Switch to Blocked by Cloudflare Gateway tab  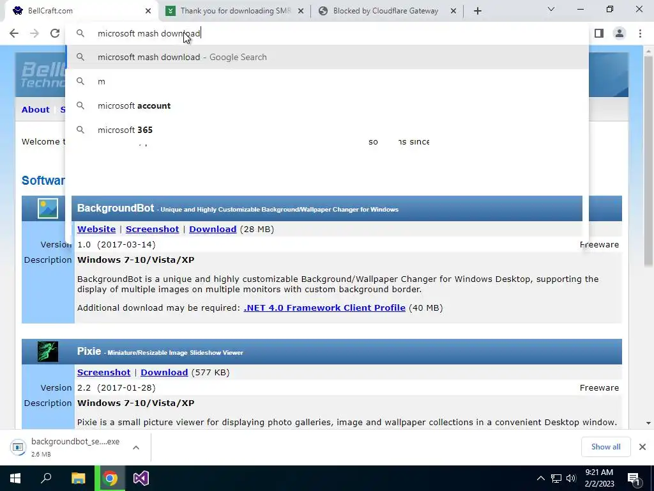387,11
